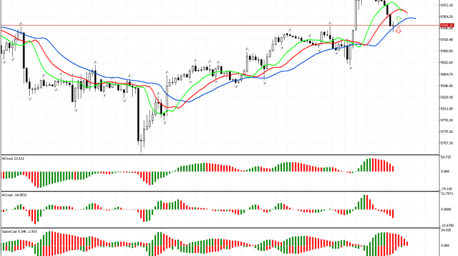Select the red current price tag 5941.15
Image resolution: width=458 pixels, height=256 pixels.
[x=446, y=25]
